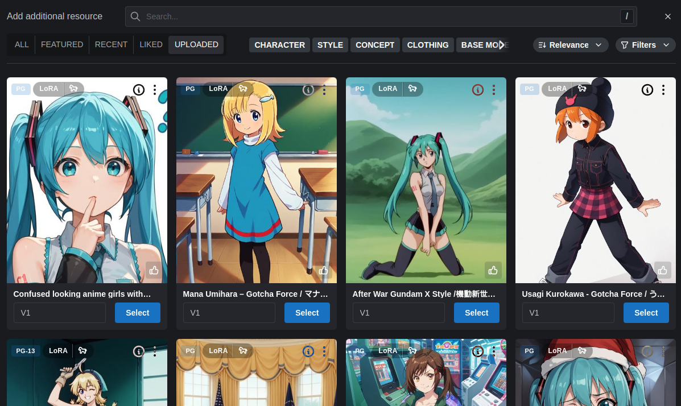Screen dimensions: 681x406
Task: Open V1 version selector for Confused anime girls
Action: click(60, 313)
